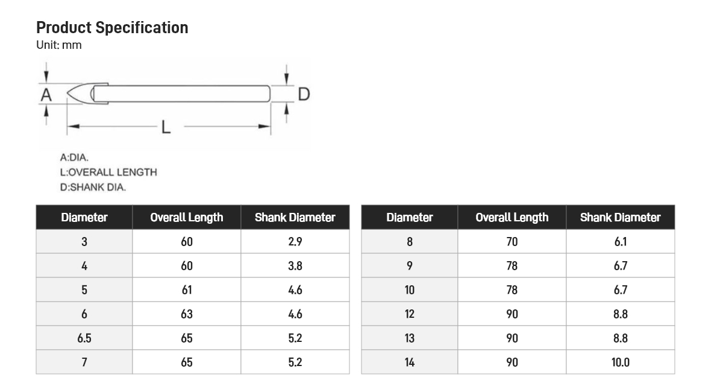Click the diameter 14 cell
Screen dimensions: 723x392
point(410,362)
